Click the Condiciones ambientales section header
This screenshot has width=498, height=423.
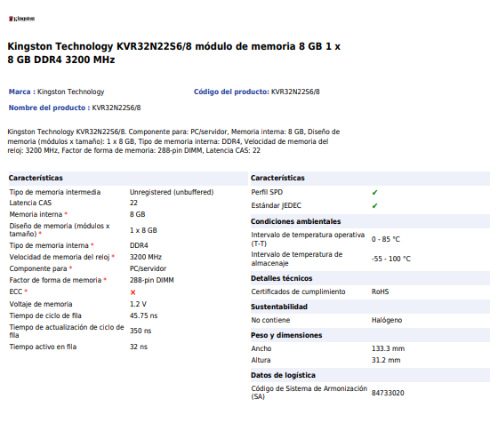[x=370, y=221]
